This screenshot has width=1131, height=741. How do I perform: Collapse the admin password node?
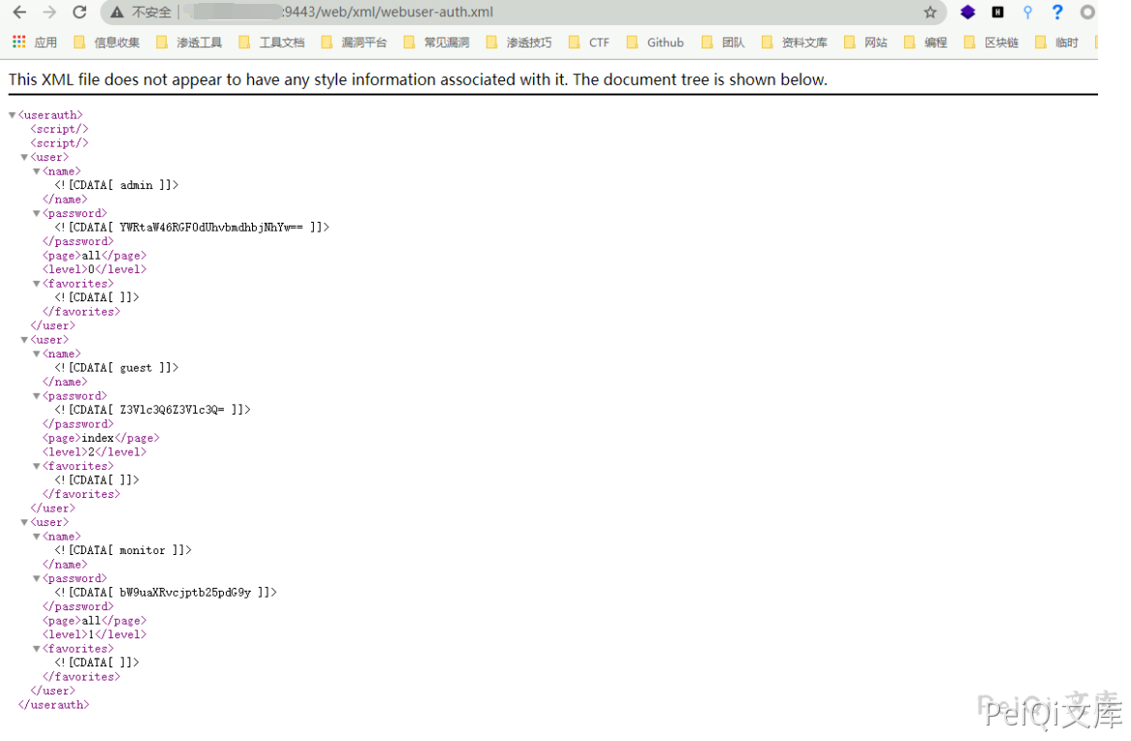37,213
